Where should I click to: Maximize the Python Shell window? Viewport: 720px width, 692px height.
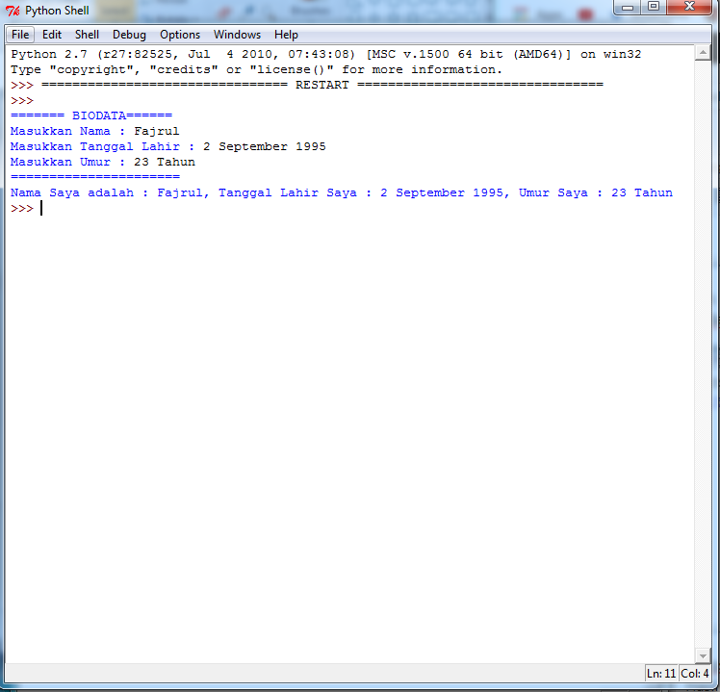point(654,8)
